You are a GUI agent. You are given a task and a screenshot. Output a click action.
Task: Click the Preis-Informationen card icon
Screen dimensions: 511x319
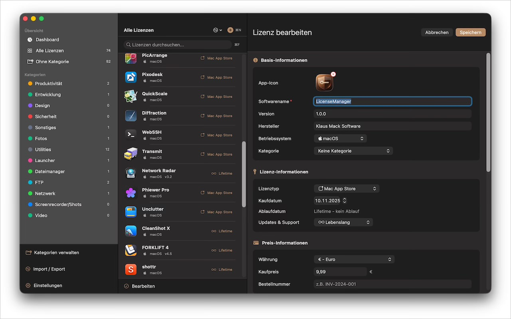(255, 243)
